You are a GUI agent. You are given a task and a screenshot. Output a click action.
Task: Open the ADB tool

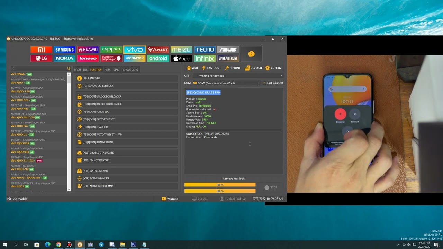192,68
